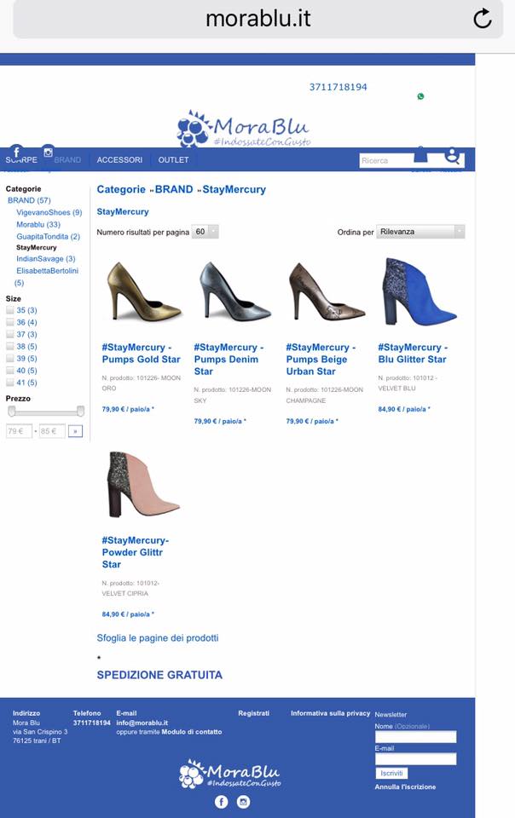This screenshot has width=515, height=818.
Task: Open Instagram from header icon
Action: (x=49, y=152)
